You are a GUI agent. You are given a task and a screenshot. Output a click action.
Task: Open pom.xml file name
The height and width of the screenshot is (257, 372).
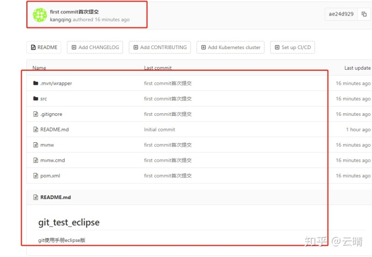[50, 176]
